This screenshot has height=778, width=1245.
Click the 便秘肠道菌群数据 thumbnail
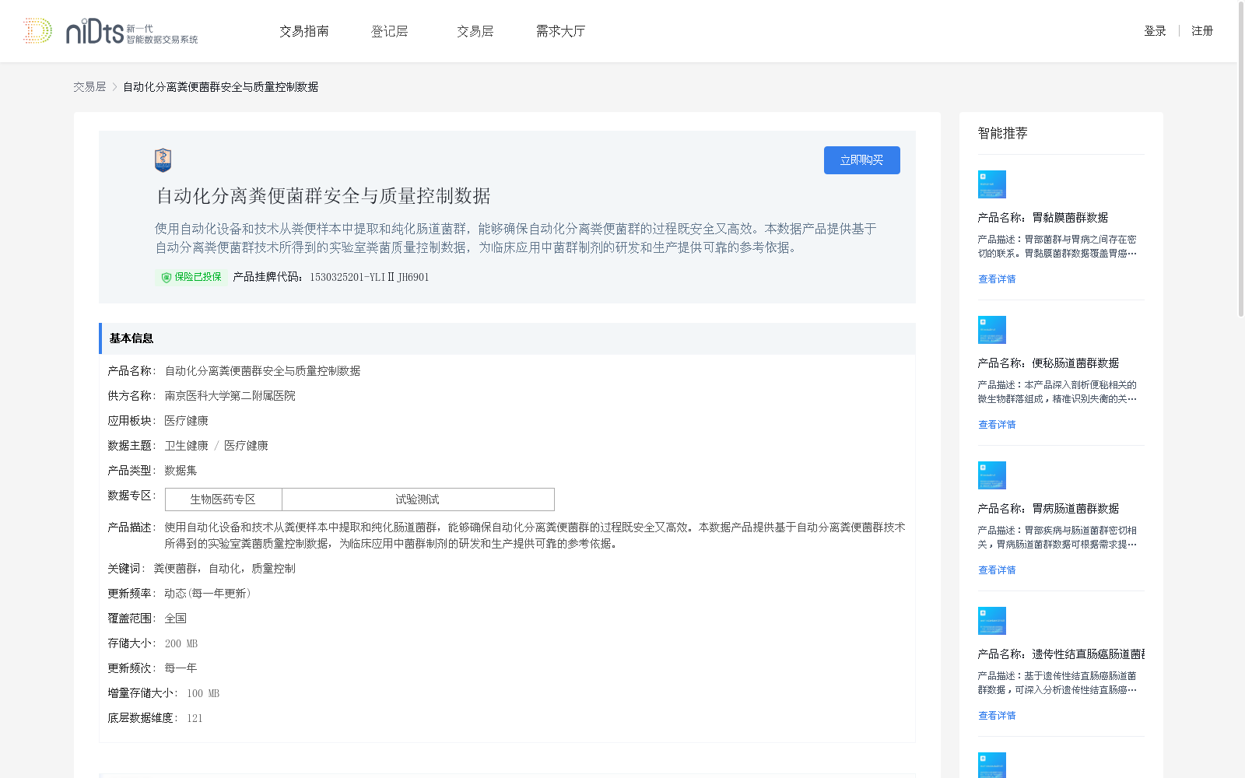(x=992, y=330)
